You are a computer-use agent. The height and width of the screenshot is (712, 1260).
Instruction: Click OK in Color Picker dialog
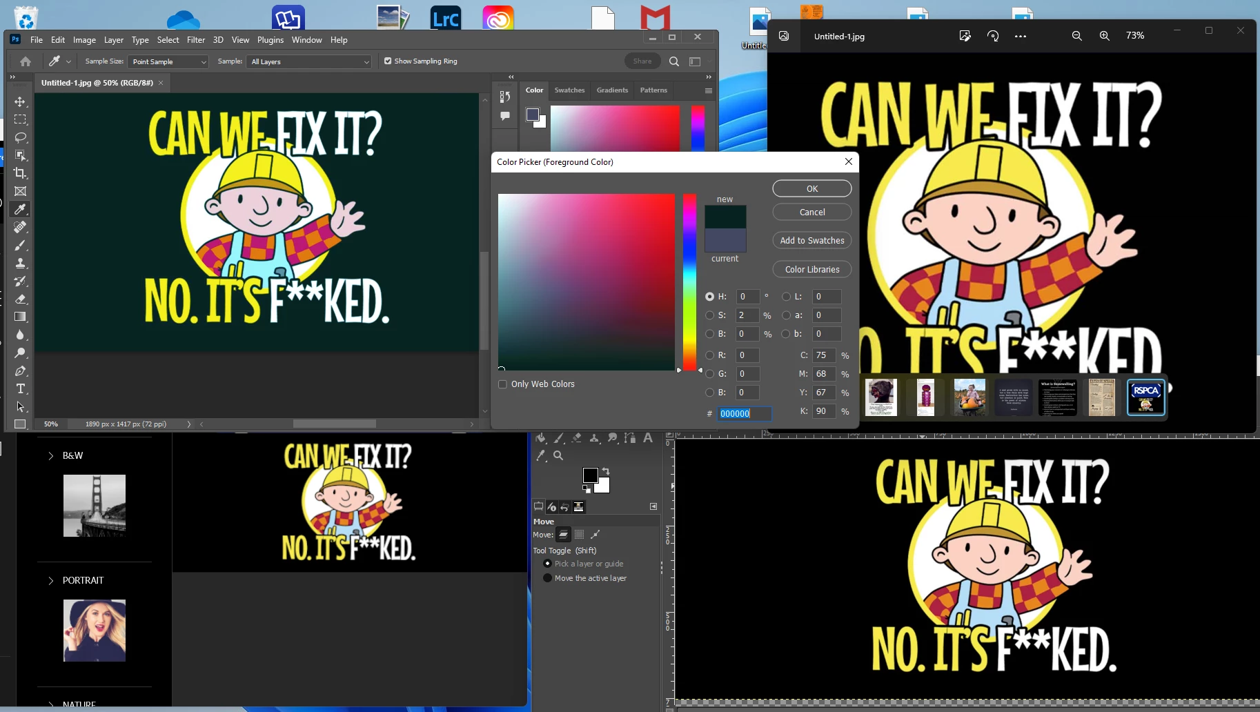(812, 188)
